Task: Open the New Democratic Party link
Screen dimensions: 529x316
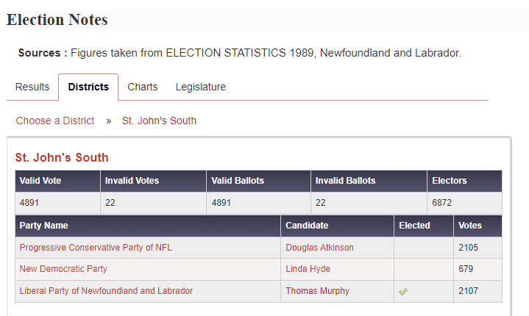Action: tap(63, 269)
